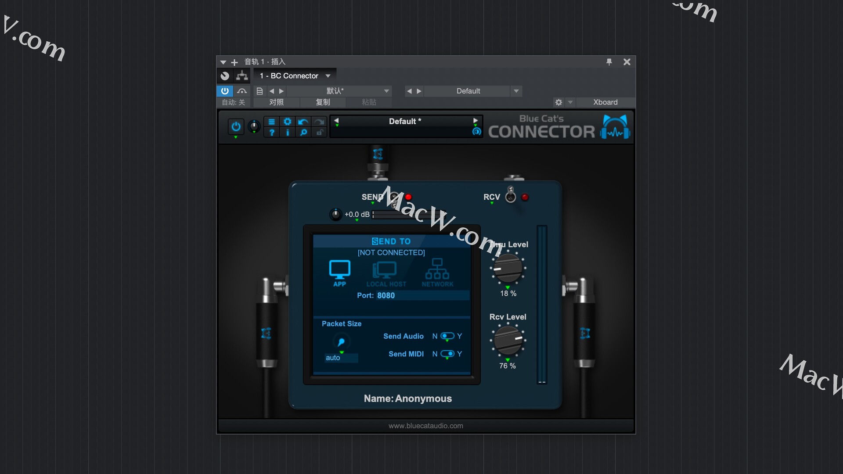This screenshot has height=474, width=843.
Task: Click the 复制 copy option
Action: (x=323, y=102)
